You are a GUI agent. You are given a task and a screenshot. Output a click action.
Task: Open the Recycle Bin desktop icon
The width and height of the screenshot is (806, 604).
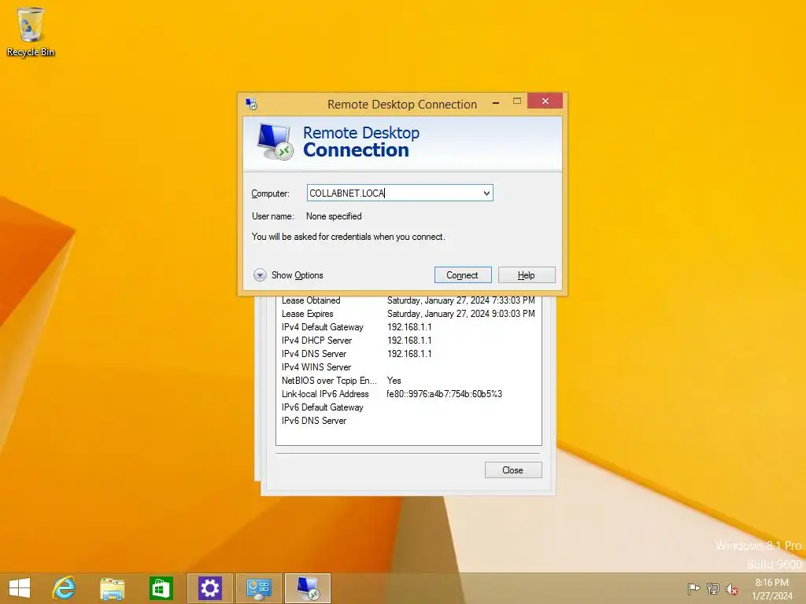coord(31,31)
